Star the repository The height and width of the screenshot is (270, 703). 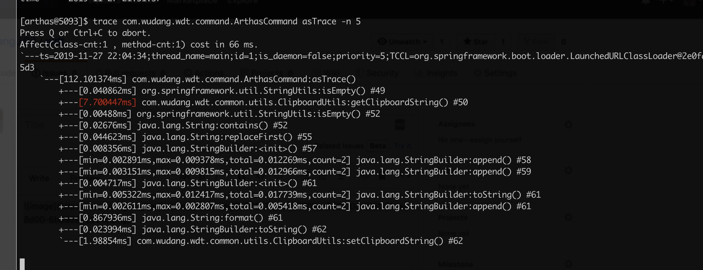click(476, 42)
